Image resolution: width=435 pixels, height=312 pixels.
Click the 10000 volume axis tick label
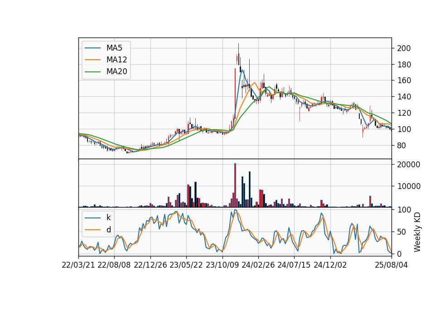(409, 186)
